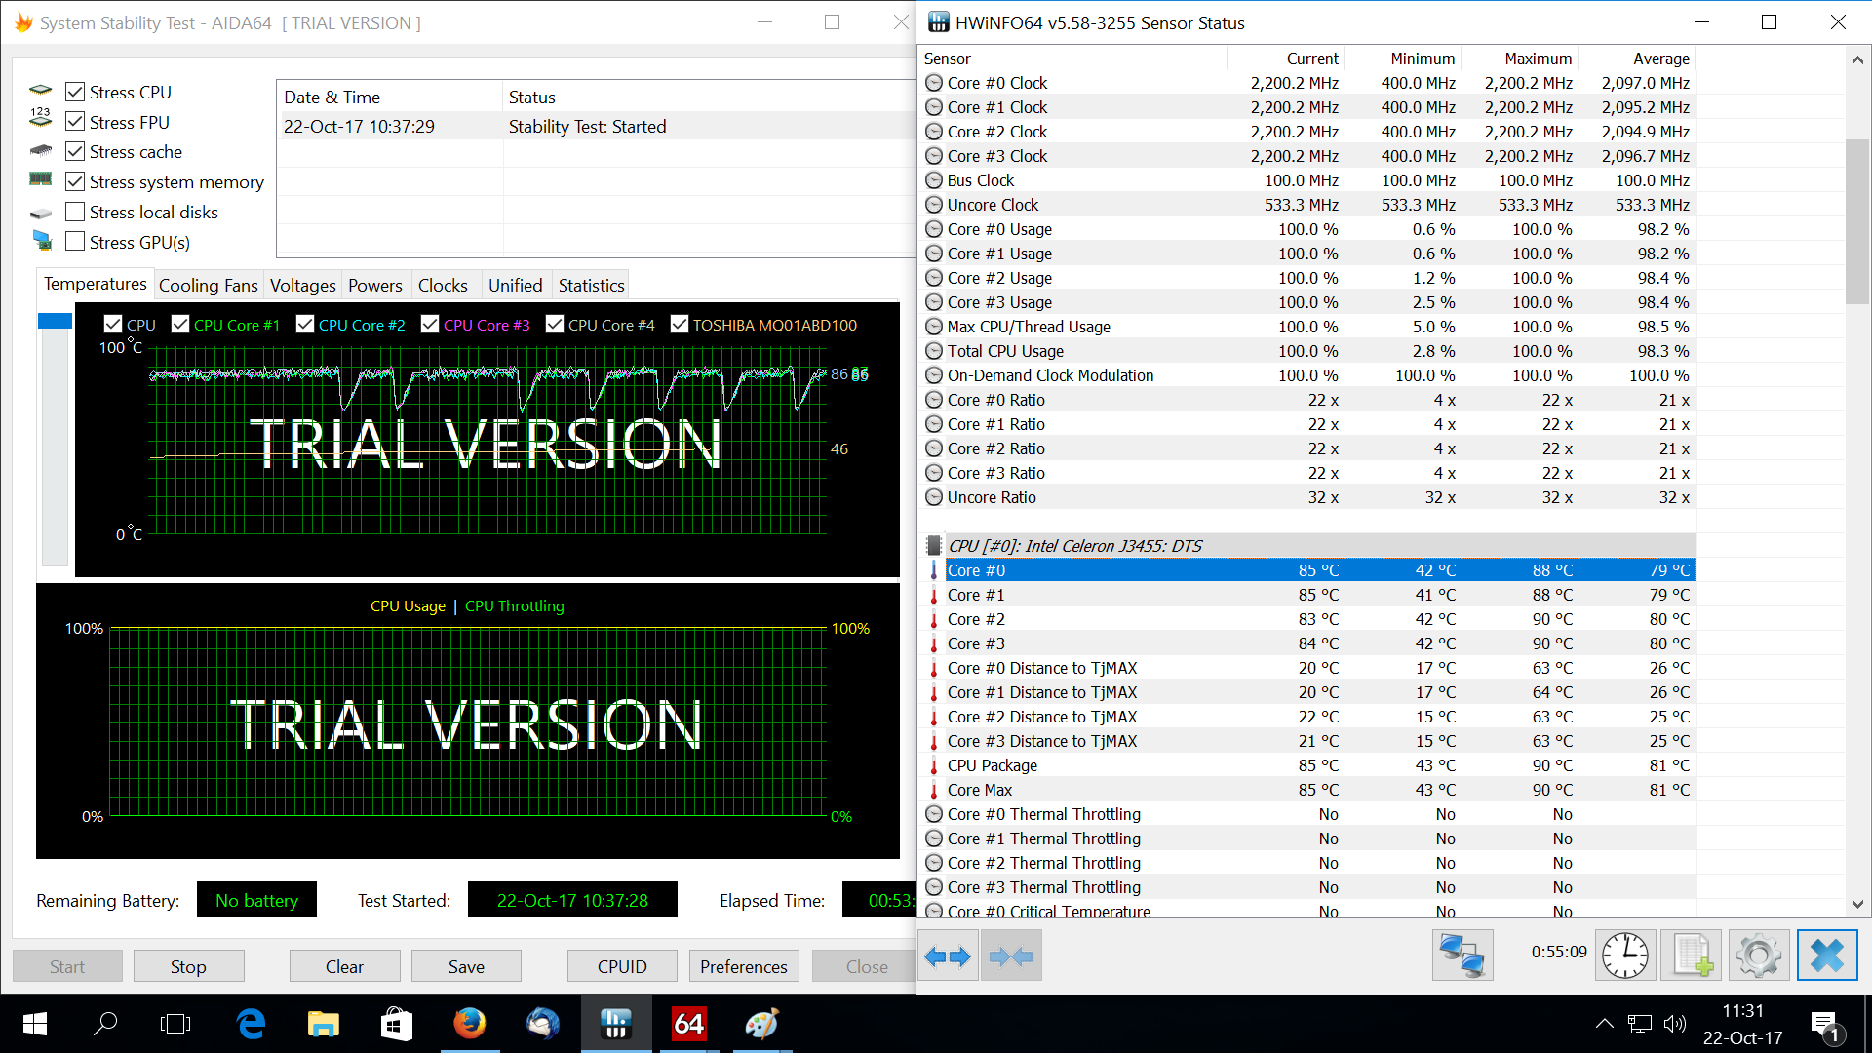Open volume control tray icon
Screen dimensions: 1872x1053
1675,1024
